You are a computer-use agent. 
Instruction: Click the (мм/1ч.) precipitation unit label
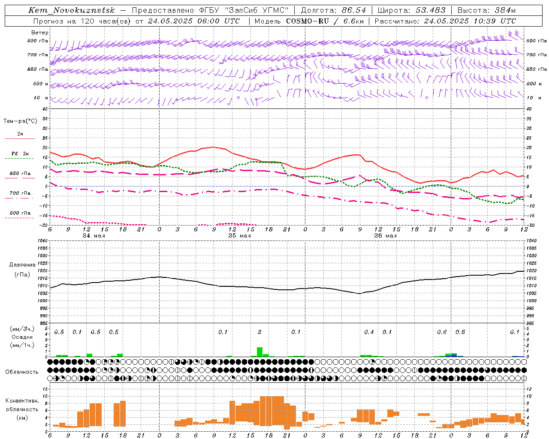tap(22, 345)
